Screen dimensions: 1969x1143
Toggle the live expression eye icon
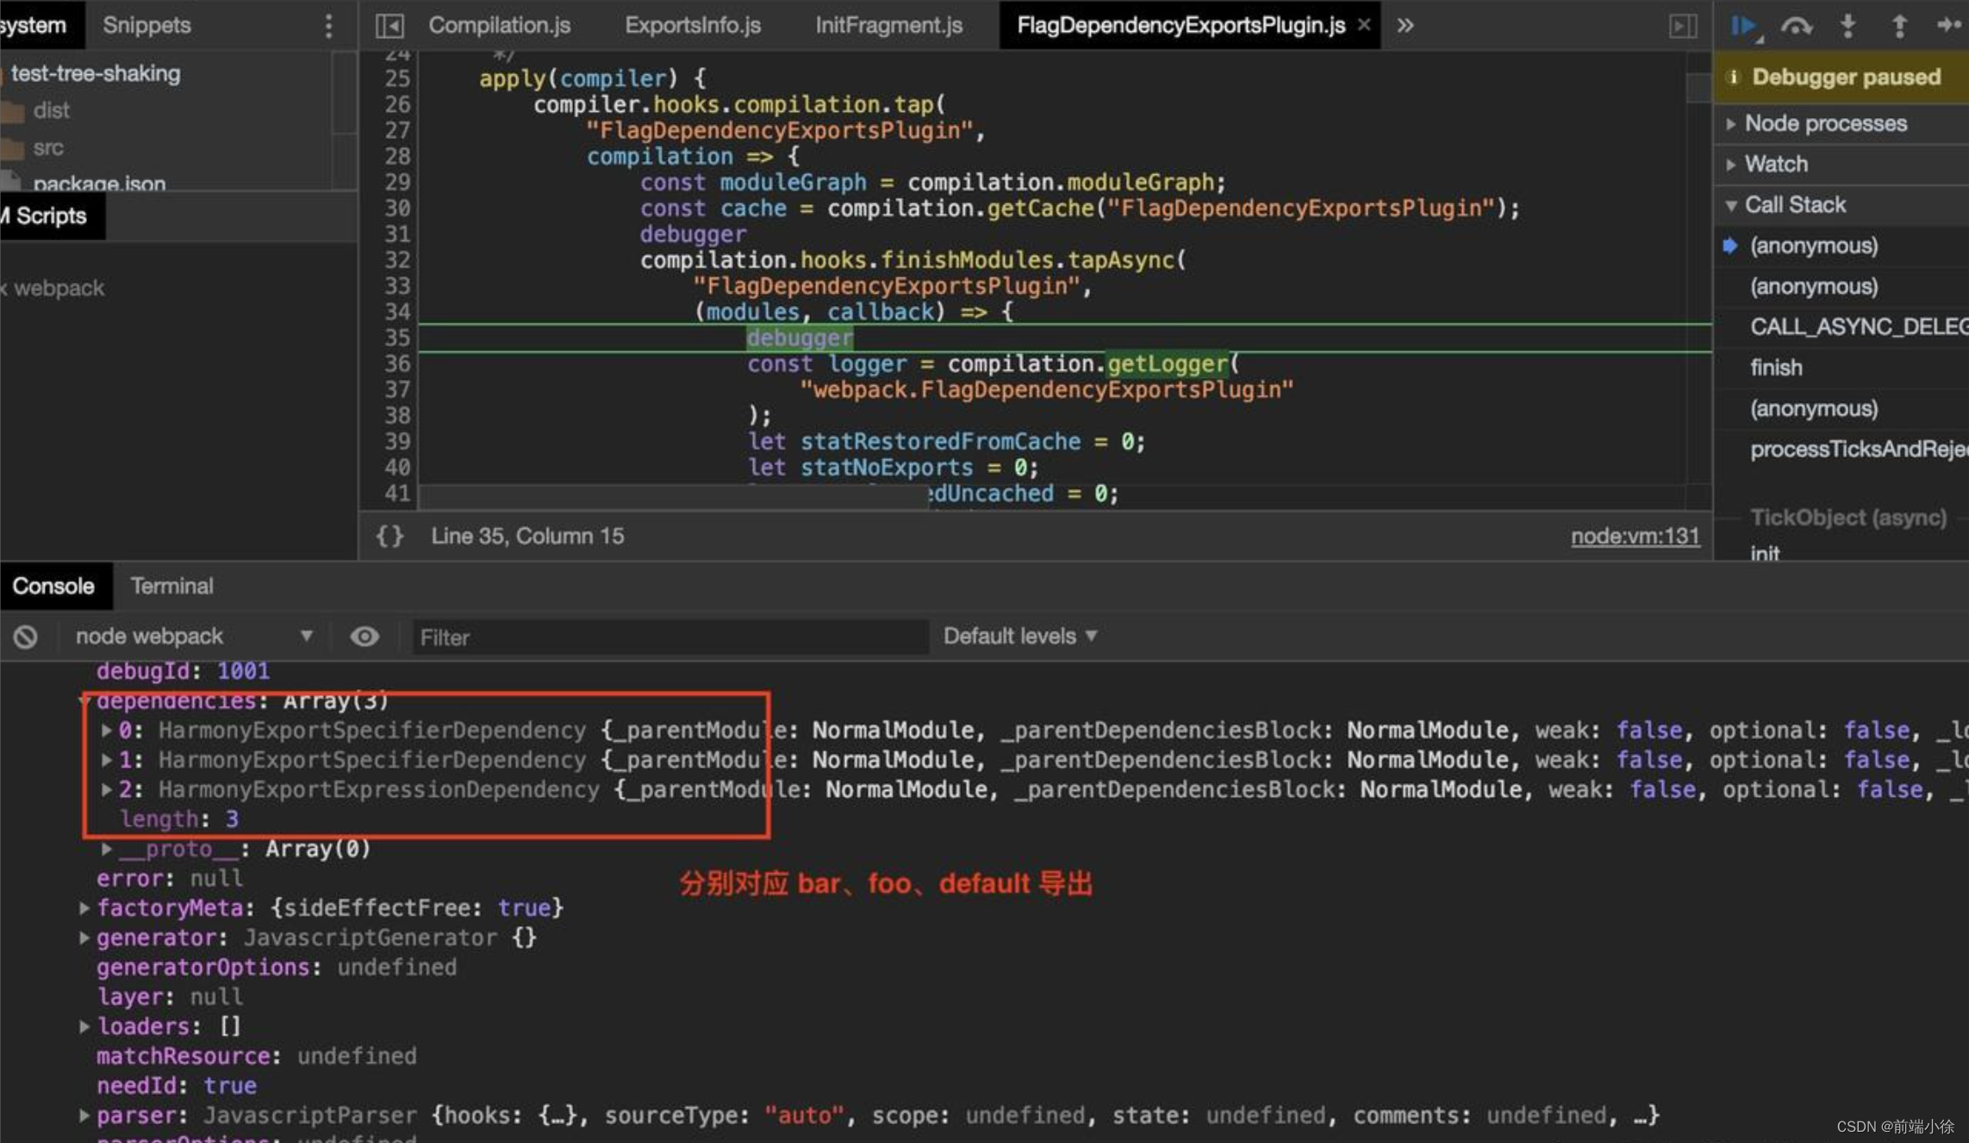pos(365,637)
